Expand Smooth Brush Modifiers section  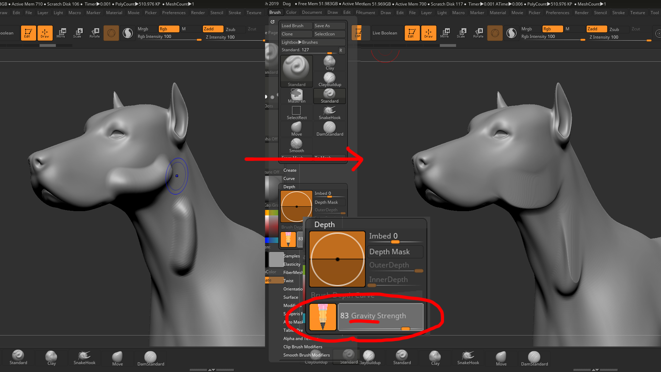[x=307, y=355]
